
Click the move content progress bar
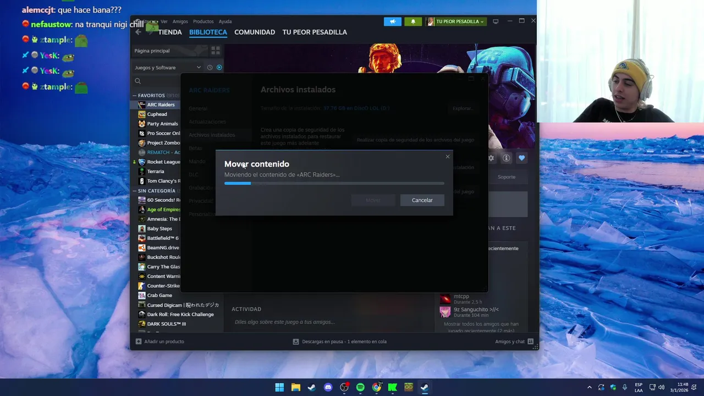coord(334,183)
